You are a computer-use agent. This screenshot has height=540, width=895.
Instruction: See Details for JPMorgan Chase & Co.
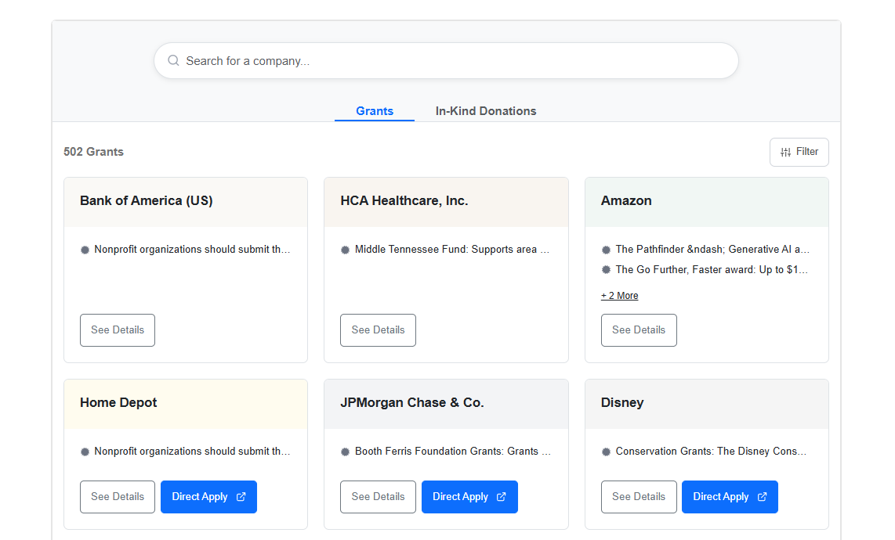pyautogui.click(x=378, y=496)
